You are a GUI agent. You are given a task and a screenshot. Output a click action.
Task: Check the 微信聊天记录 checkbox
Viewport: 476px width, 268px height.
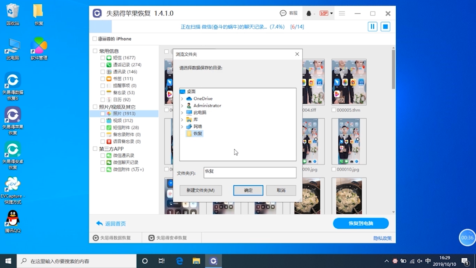[103, 162]
